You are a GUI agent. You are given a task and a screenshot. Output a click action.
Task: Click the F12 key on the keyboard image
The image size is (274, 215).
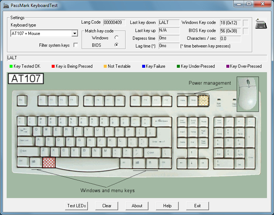click(x=167, y=101)
